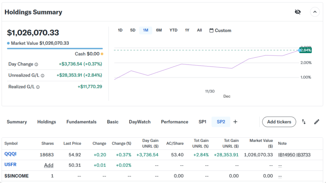326x183 pixels.
Task: Switch to the Fundamentals tab
Action: pos(81,122)
